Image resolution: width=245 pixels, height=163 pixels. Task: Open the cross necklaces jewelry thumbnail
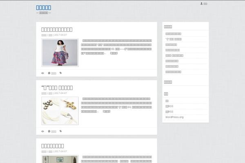pyautogui.click(x=60, y=111)
